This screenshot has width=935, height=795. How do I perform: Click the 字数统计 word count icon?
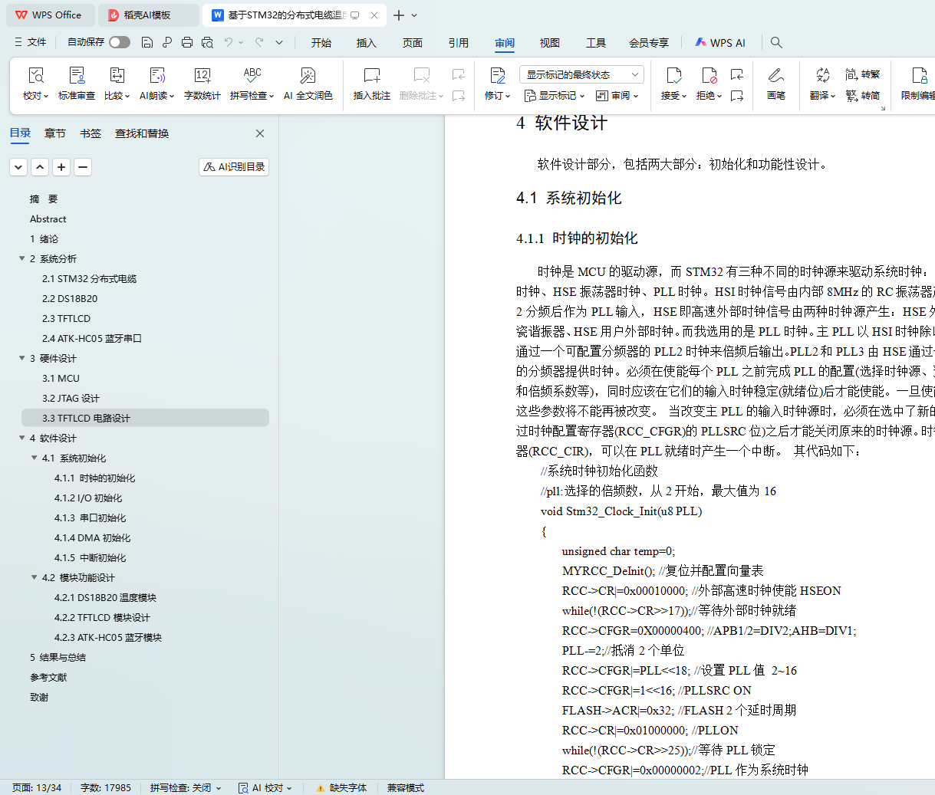point(202,76)
